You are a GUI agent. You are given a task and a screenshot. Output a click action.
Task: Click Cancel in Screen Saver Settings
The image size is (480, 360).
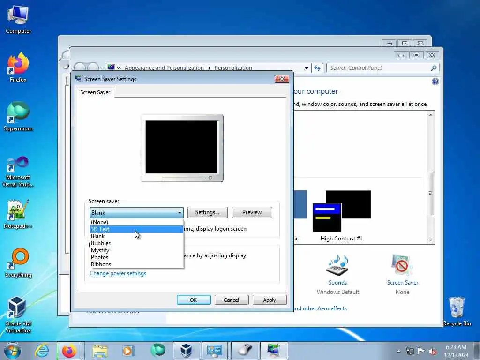(x=232, y=300)
